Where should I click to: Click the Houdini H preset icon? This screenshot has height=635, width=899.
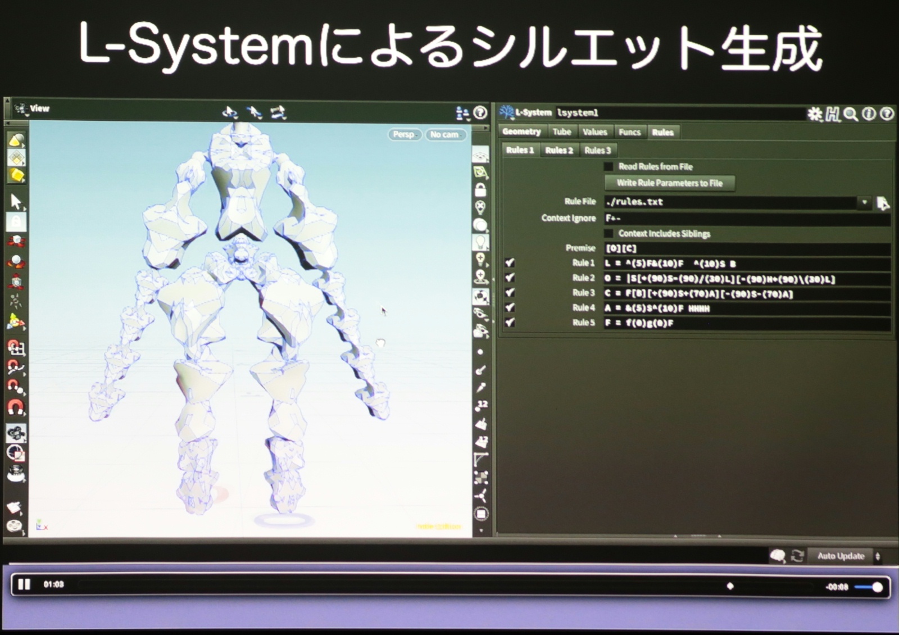833,114
